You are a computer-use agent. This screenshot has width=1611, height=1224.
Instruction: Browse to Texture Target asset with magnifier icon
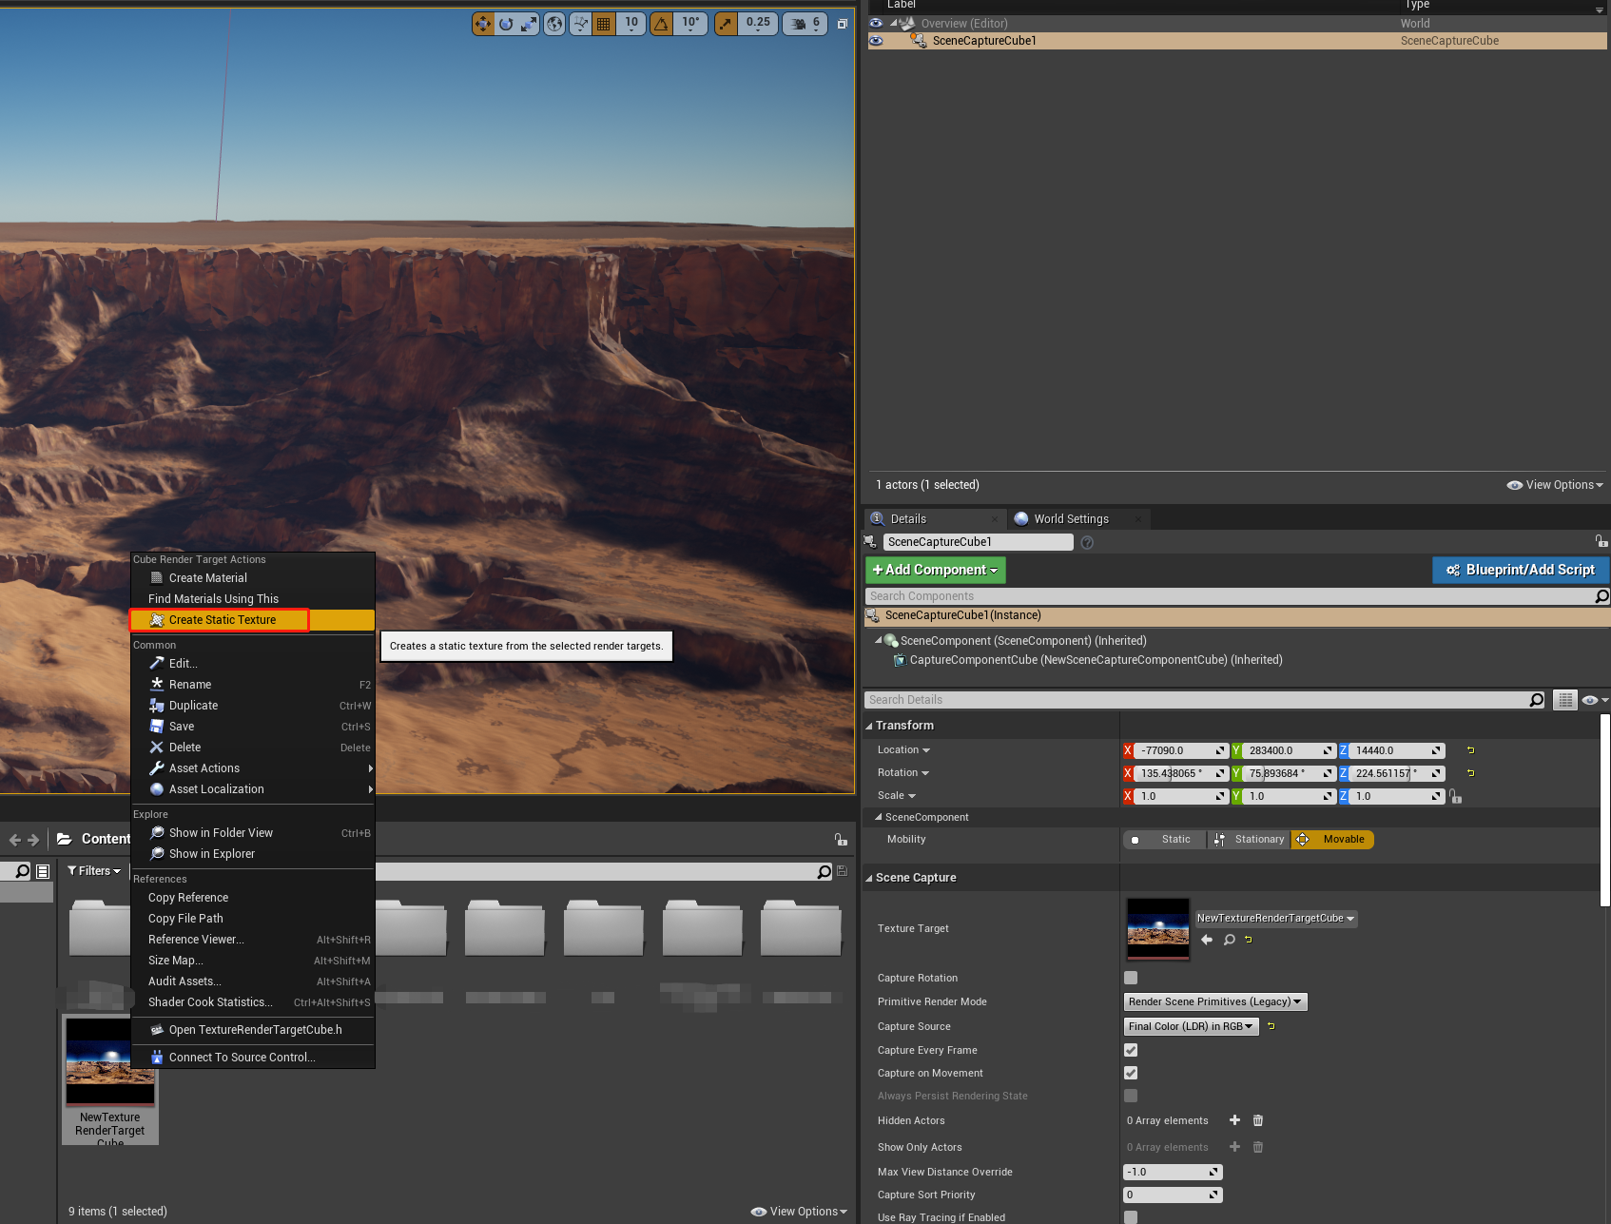pos(1229,940)
